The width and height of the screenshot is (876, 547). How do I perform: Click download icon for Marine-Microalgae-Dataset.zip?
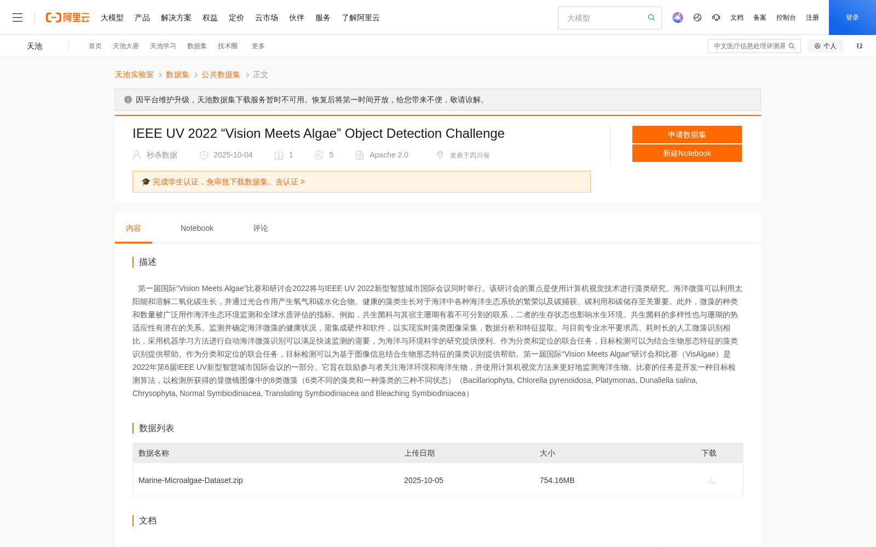point(712,480)
